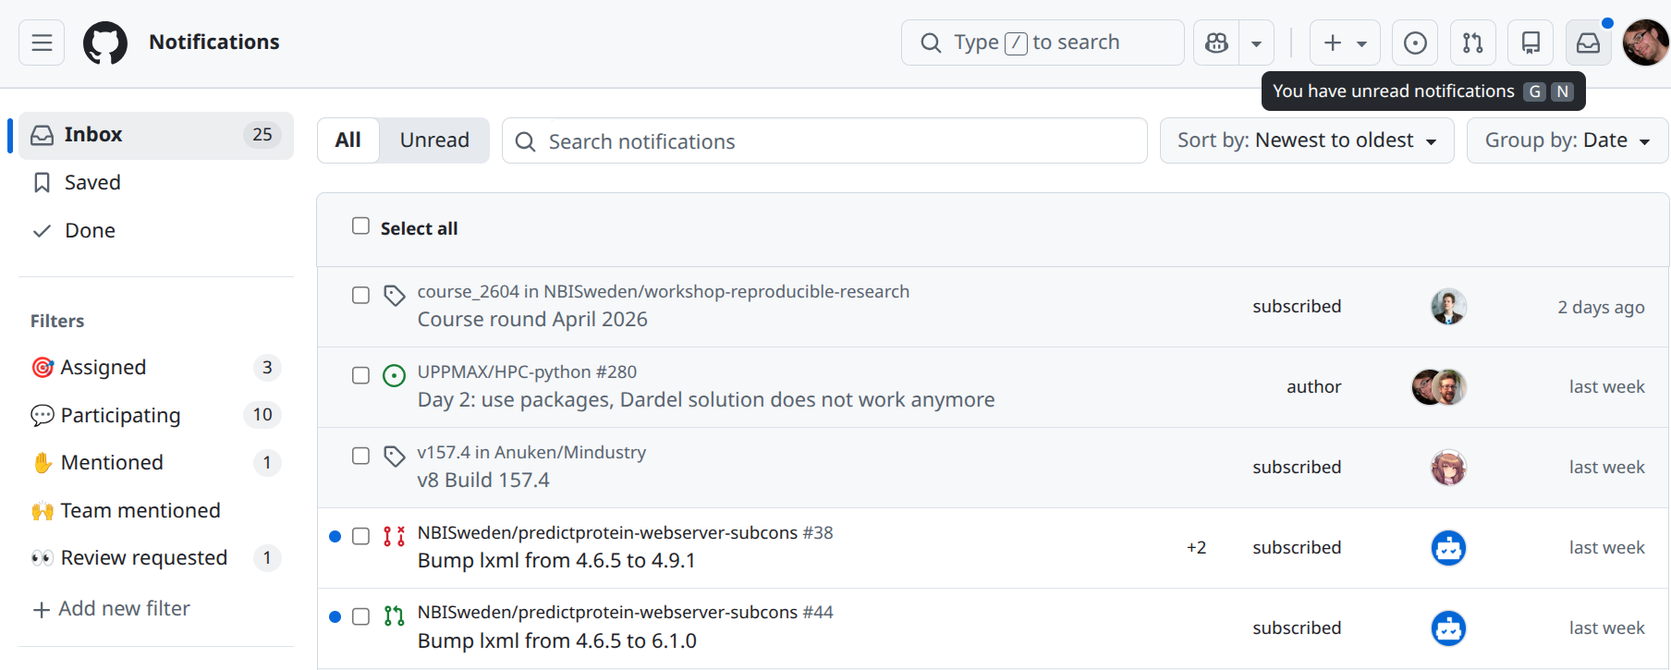The width and height of the screenshot is (1671, 670).
Task: Click the '2 days ago' timestamp
Action: 1601,308
